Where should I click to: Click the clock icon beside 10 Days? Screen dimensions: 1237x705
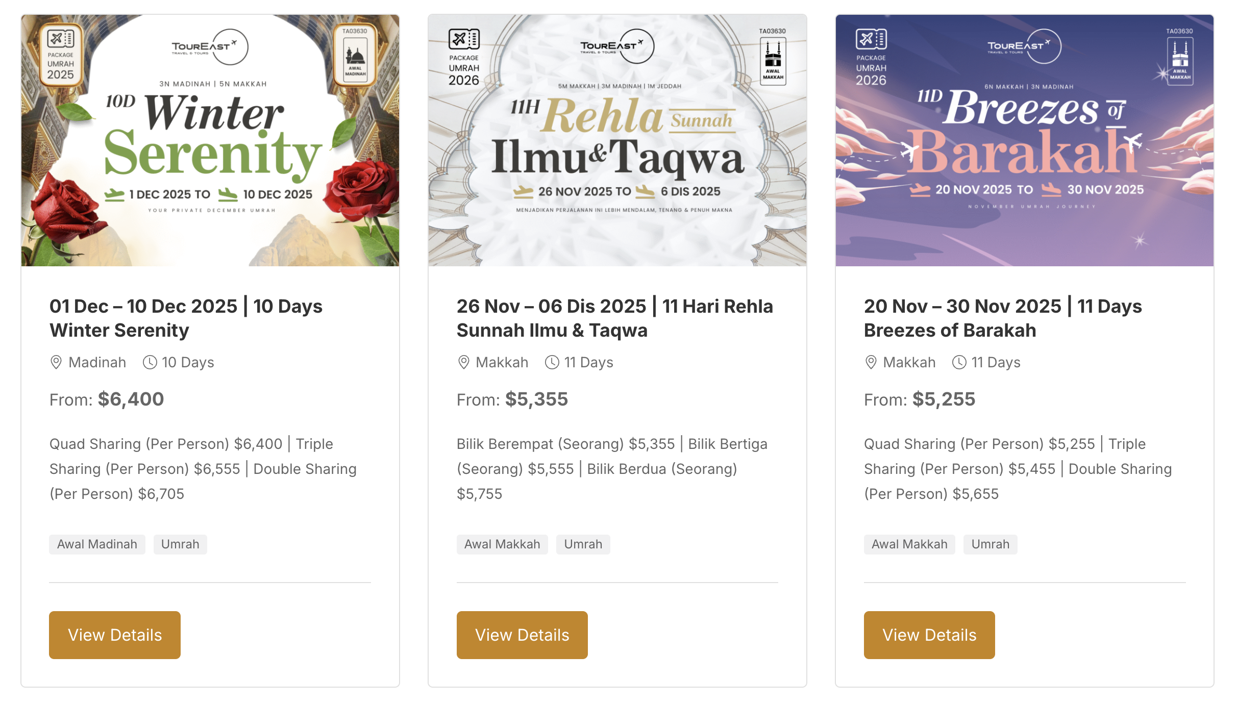pos(150,362)
